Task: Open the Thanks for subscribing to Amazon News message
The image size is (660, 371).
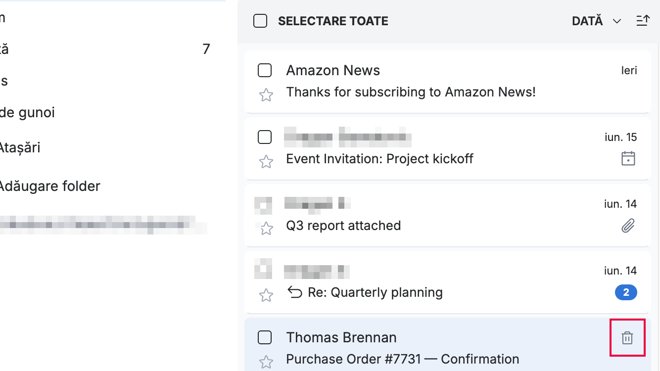Action: [x=411, y=92]
